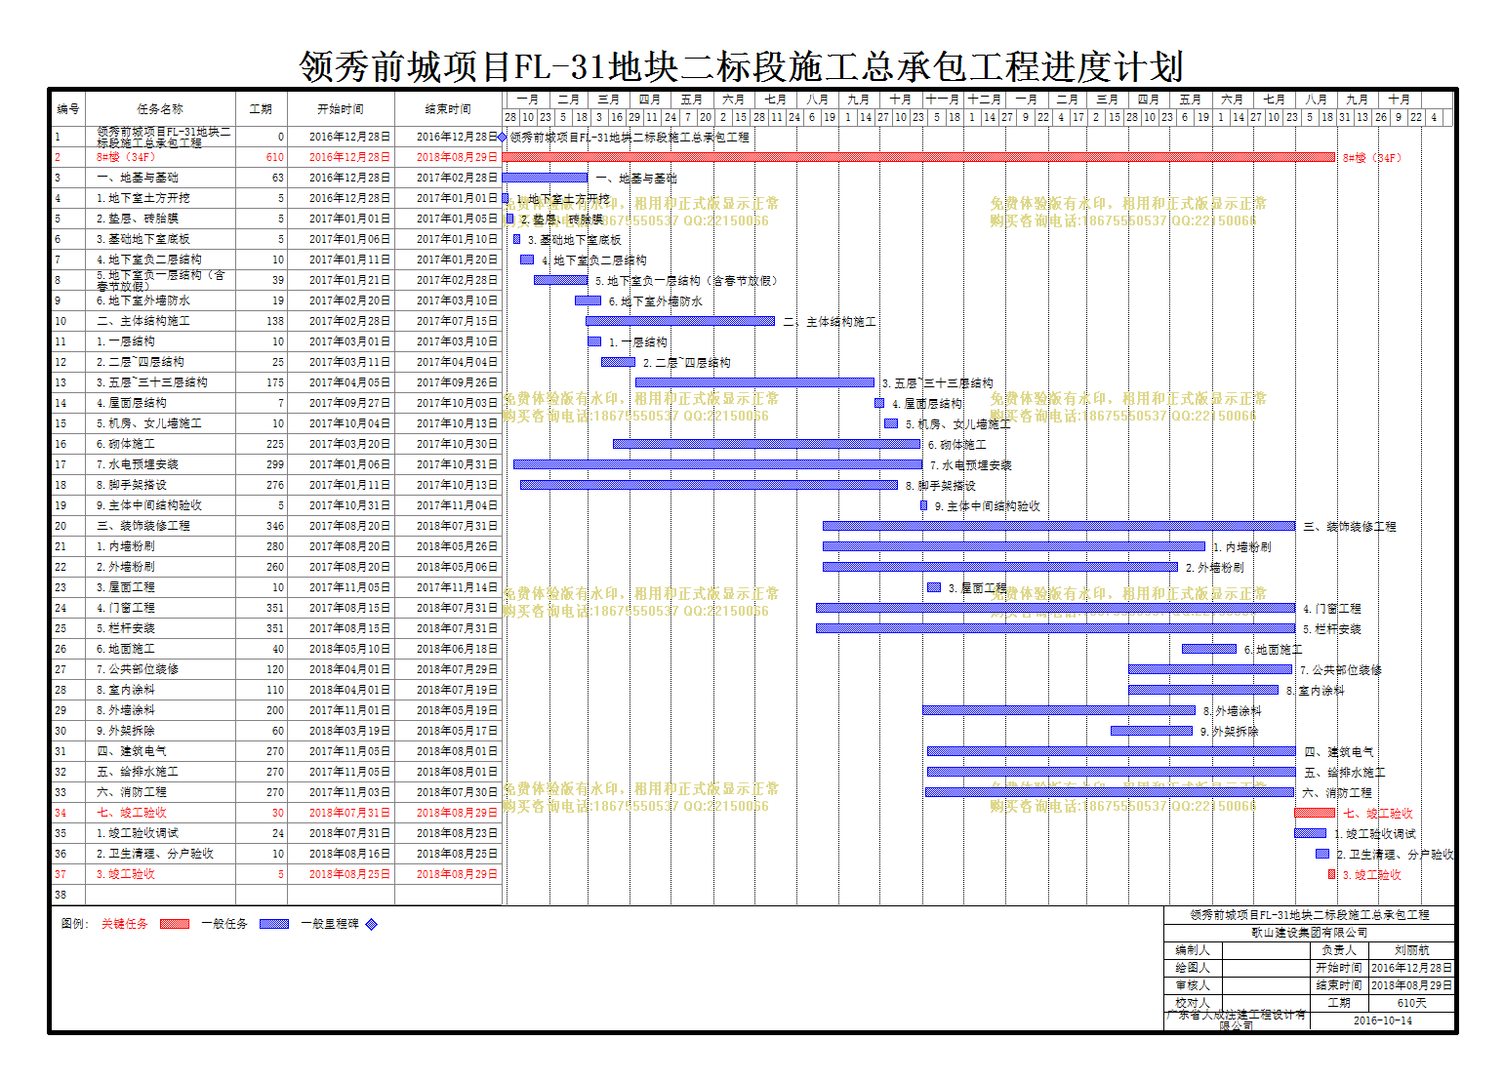Screen dimensions: 1504x1080
Task: Click the 工期 column header
Action: coord(262,108)
